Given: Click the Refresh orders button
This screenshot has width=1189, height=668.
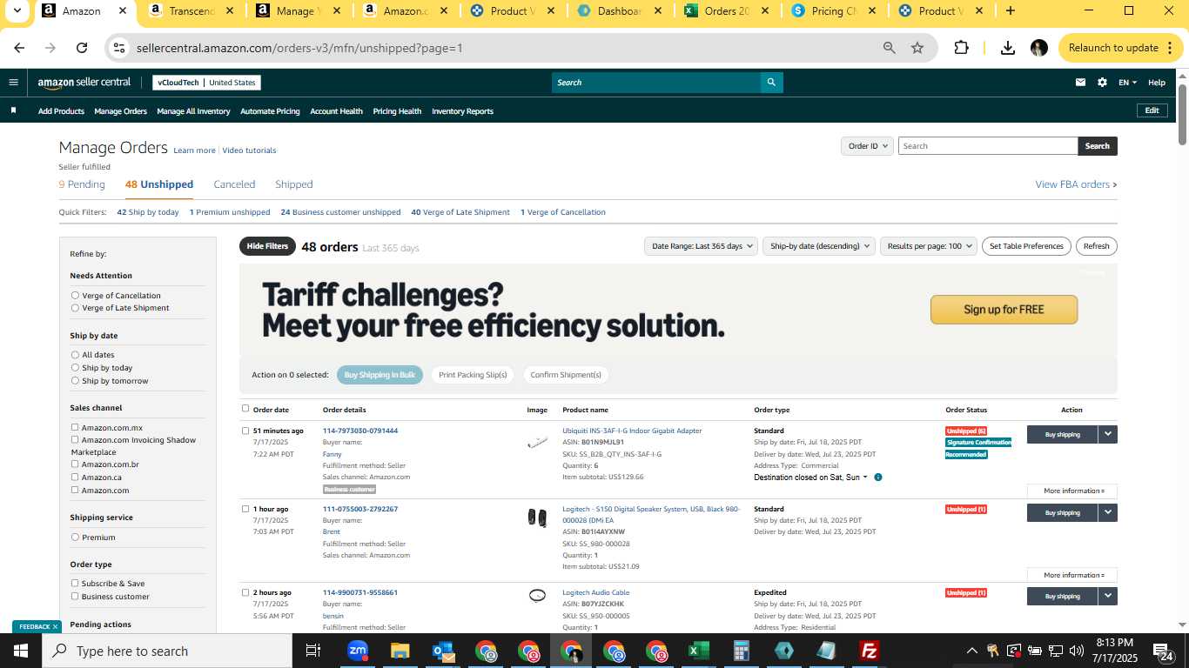Looking at the screenshot, I should point(1096,246).
